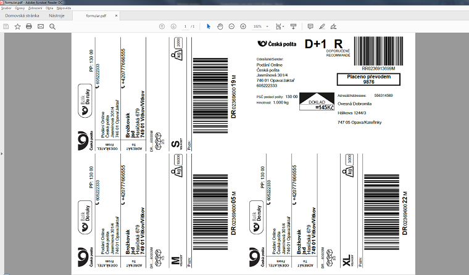Click the Save file icon
This screenshot has width=469, height=275.
click(6, 27)
